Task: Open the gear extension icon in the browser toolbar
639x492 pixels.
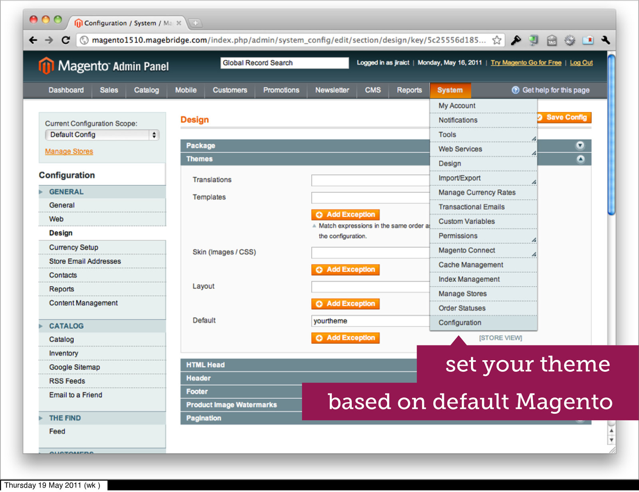Action: pyautogui.click(x=570, y=40)
